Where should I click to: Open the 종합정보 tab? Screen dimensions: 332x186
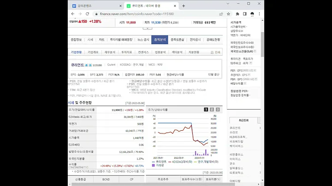click(76, 40)
